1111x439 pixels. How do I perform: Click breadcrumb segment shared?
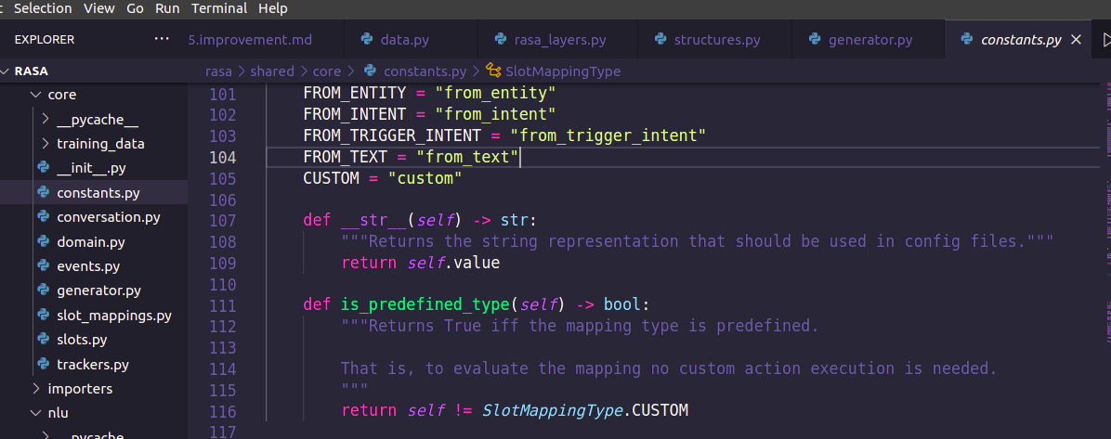coord(272,71)
